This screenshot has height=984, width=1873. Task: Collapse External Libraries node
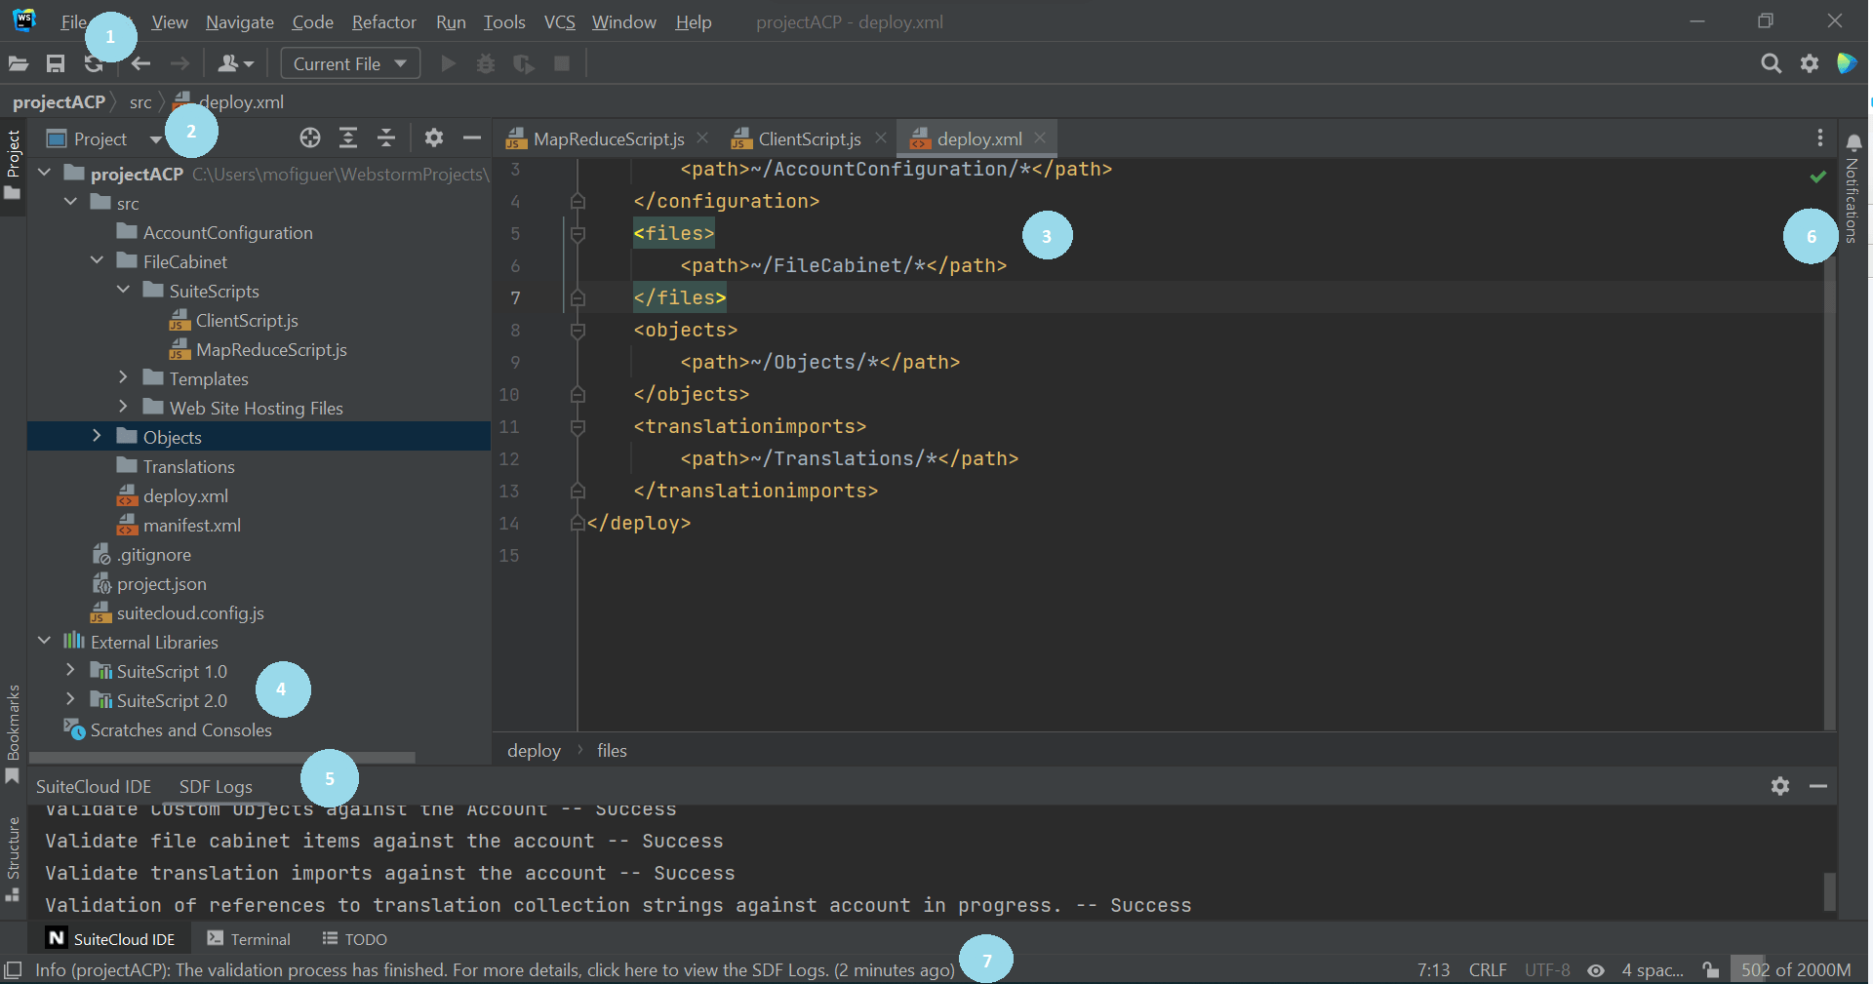[45, 641]
